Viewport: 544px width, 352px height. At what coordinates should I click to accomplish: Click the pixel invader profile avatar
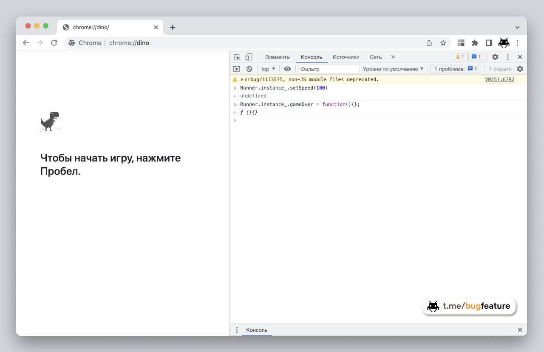504,43
